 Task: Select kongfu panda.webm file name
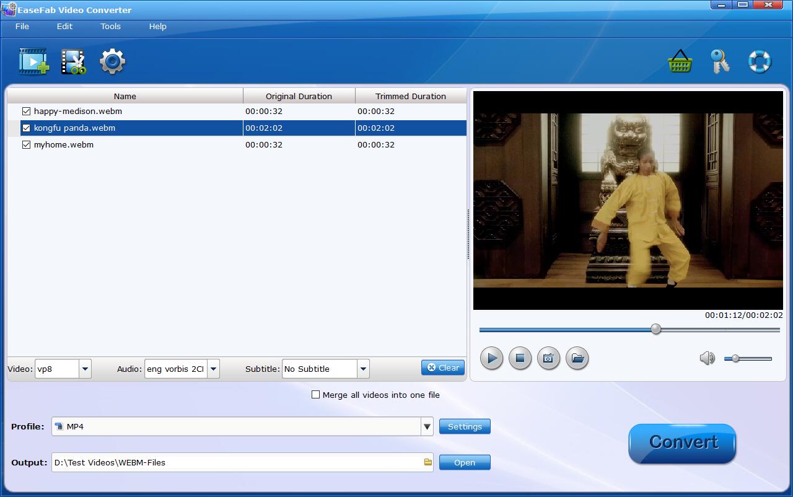click(x=74, y=128)
